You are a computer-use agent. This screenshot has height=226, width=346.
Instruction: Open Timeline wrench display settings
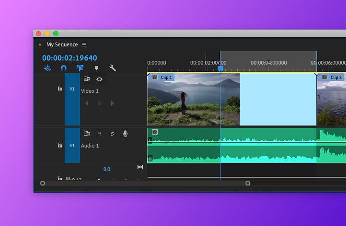(x=112, y=68)
